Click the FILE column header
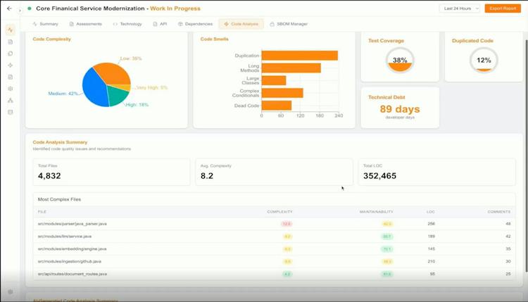 [42, 212]
